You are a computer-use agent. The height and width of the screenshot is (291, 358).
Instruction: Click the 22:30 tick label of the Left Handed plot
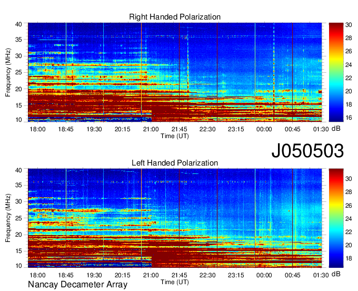[x=207, y=275]
